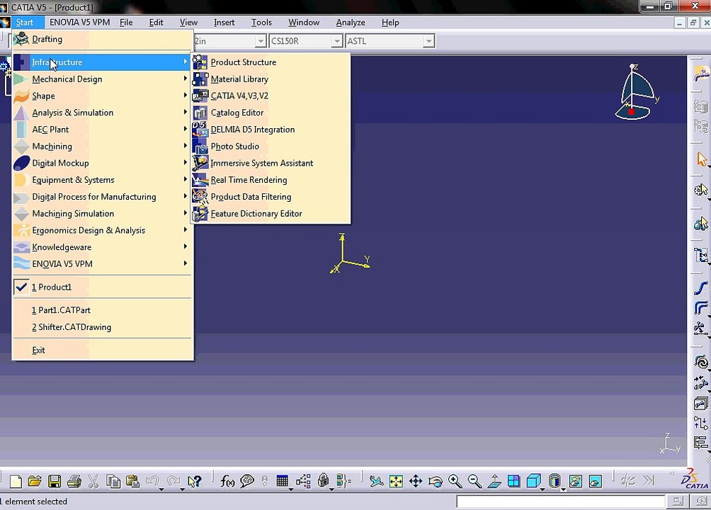Toggle the checked 1 Product1 window entry
The height and width of the screenshot is (510, 711).
[103, 287]
